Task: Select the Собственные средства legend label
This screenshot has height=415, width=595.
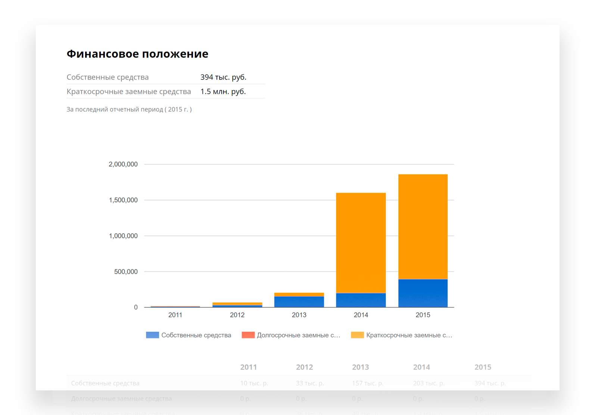Action: point(196,335)
